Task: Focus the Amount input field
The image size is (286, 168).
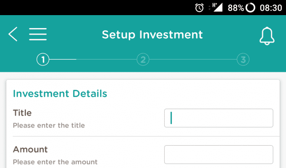Action: (219, 155)
